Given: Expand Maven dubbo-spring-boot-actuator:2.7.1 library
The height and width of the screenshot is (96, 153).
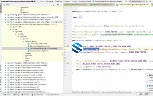Looking at the screenshot, I should coord(5,15).
